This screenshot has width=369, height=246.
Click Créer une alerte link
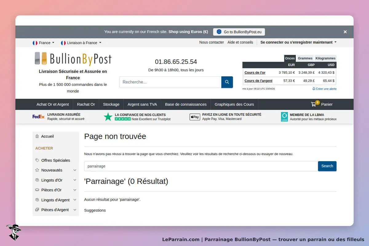click(326, 89)
